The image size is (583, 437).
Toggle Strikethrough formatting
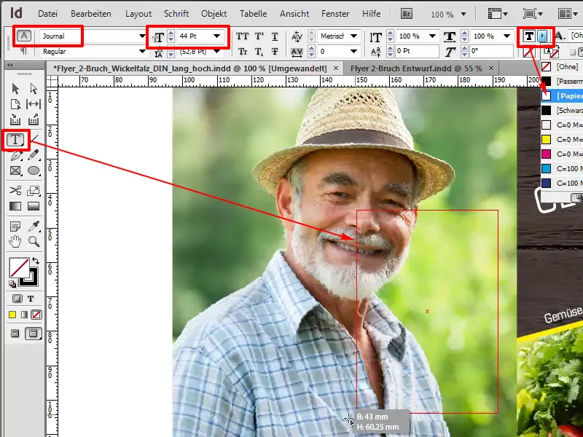[275, 51]
